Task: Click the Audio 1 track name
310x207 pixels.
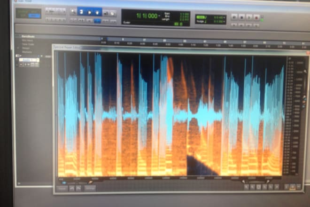Action: [28, 60]
